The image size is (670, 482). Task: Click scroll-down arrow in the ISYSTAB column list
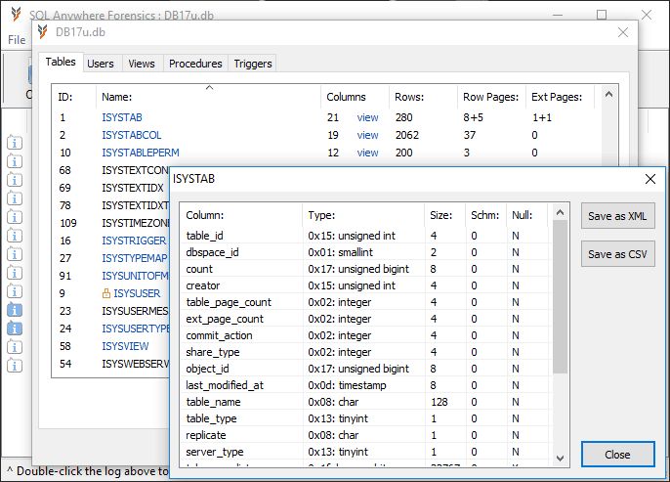point(561,459)
